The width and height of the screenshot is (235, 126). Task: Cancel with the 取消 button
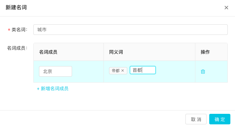coord(196,119)
